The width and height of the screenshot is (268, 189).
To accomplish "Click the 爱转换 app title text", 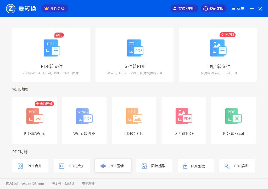I will tap(27, 9).
